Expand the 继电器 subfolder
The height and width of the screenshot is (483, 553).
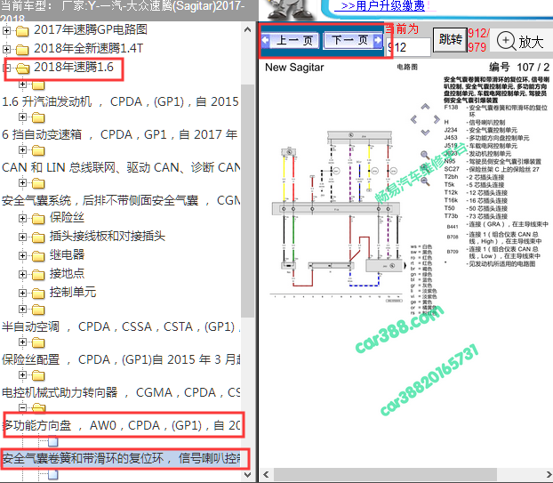[x=22, y=256]
